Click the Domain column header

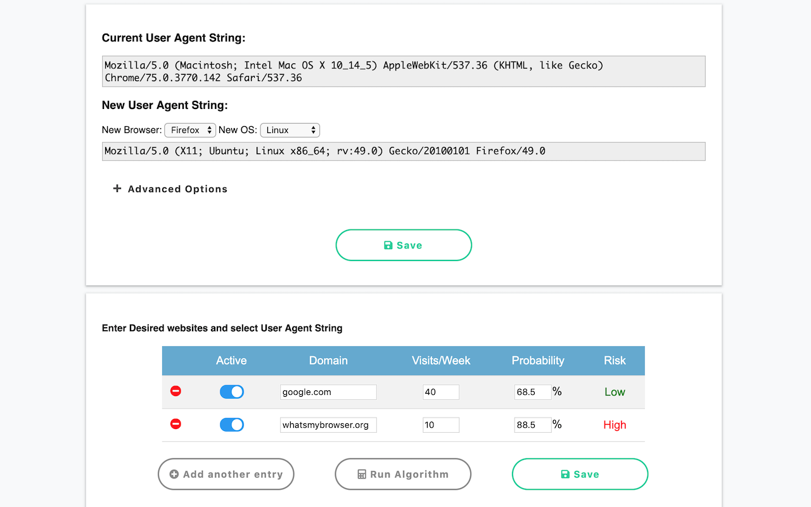(x=328, y=361)
